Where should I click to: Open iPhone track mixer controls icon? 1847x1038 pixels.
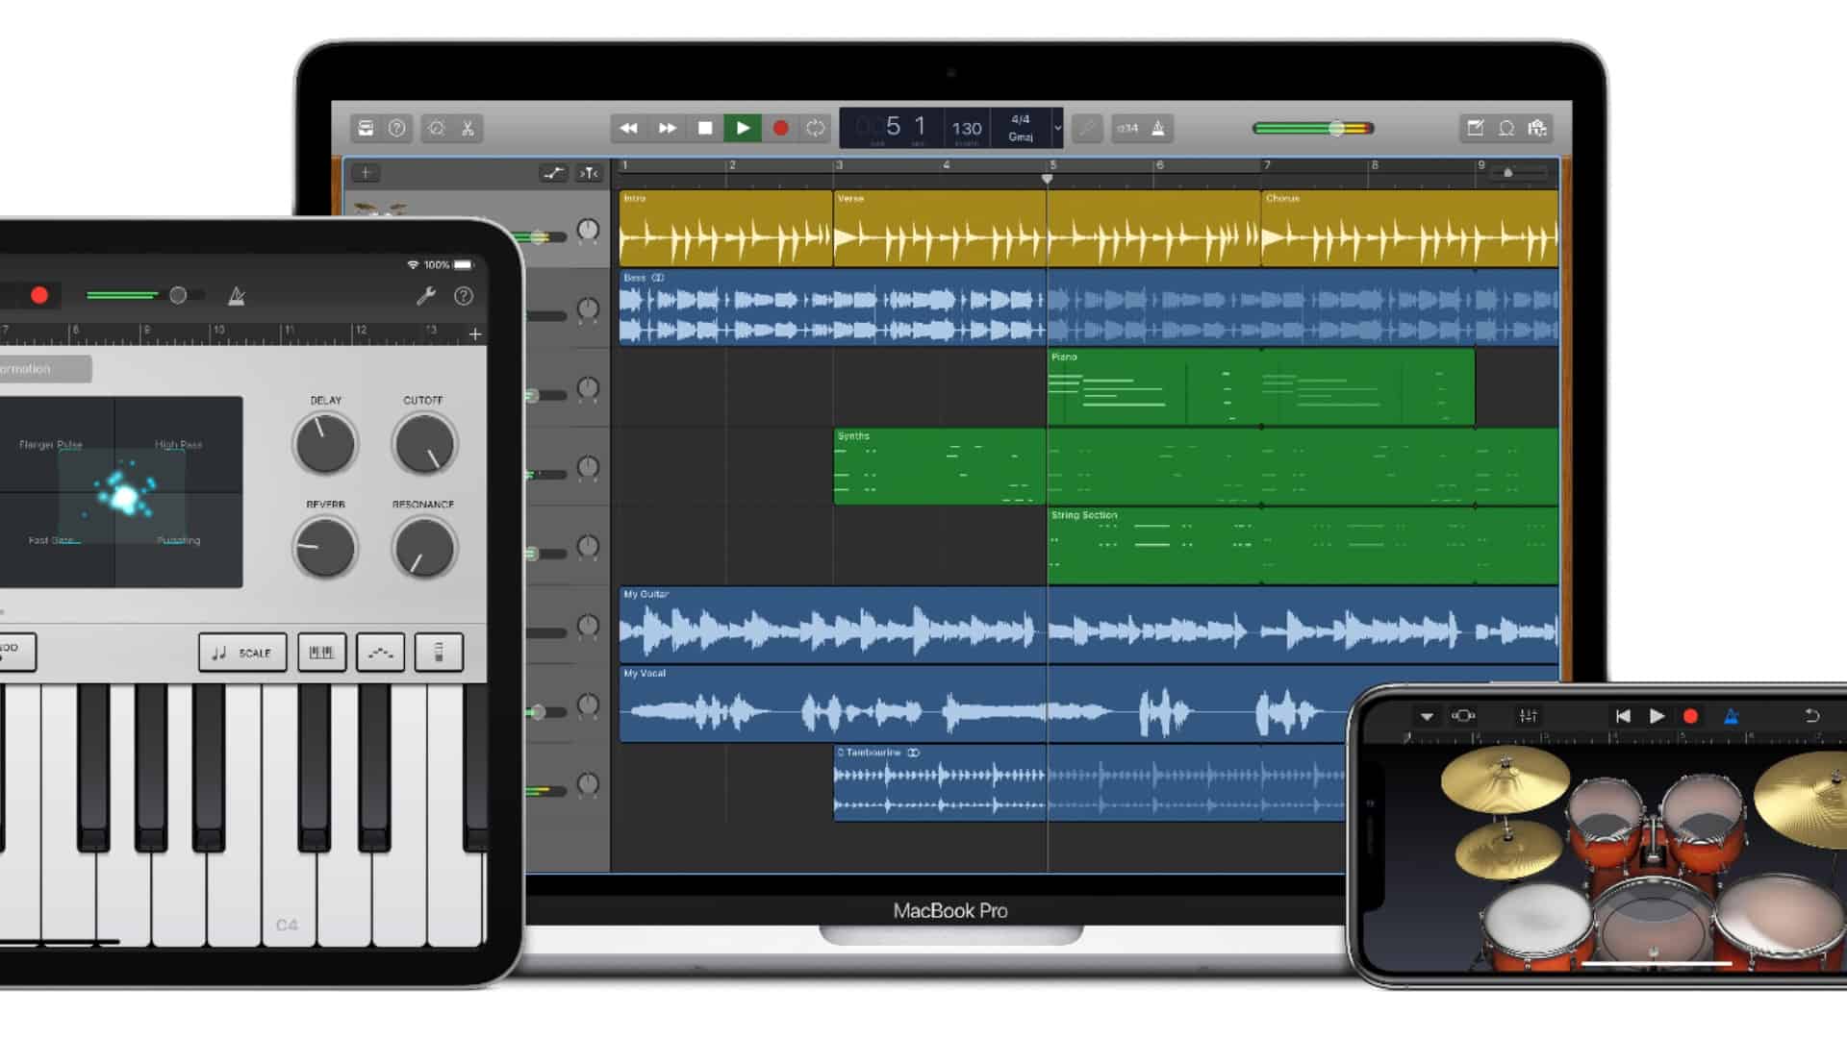tap(1528, 716)
